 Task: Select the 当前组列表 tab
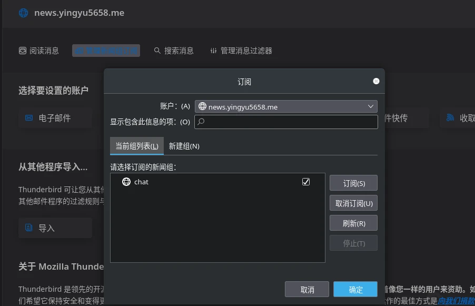coord(137,146)
